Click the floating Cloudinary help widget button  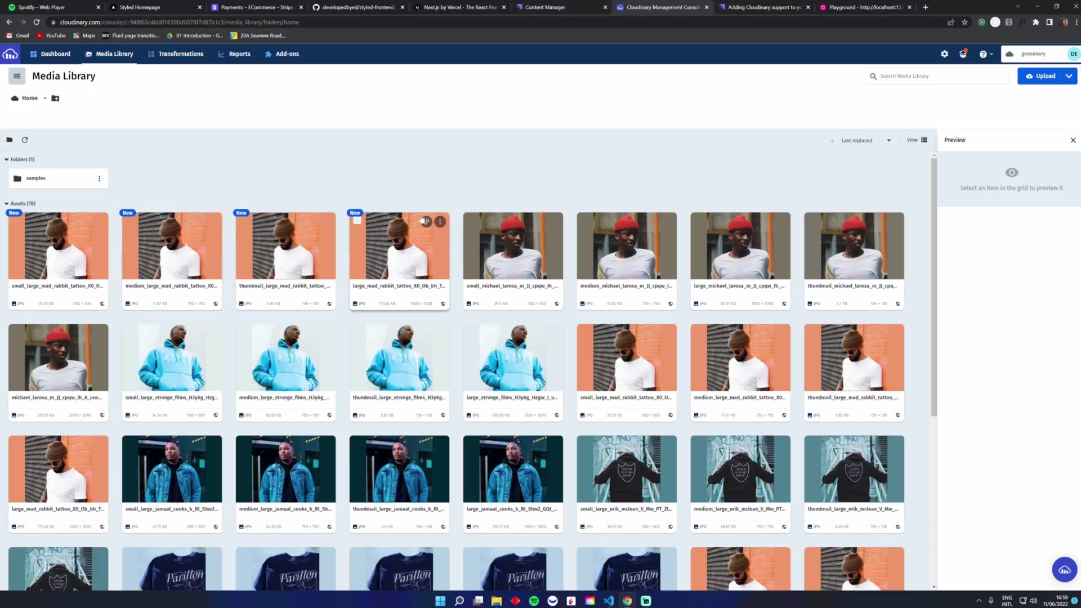pyautogui.click(x=1064, y=570)
